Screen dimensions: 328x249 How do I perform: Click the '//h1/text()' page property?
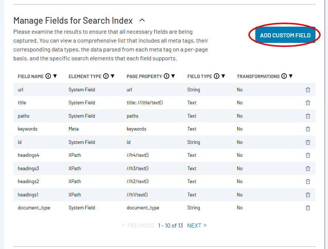(137, 195)
